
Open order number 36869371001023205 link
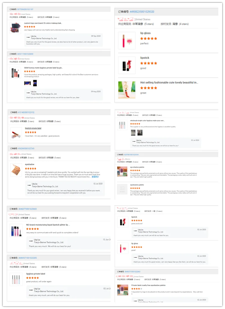pos(27,258)
